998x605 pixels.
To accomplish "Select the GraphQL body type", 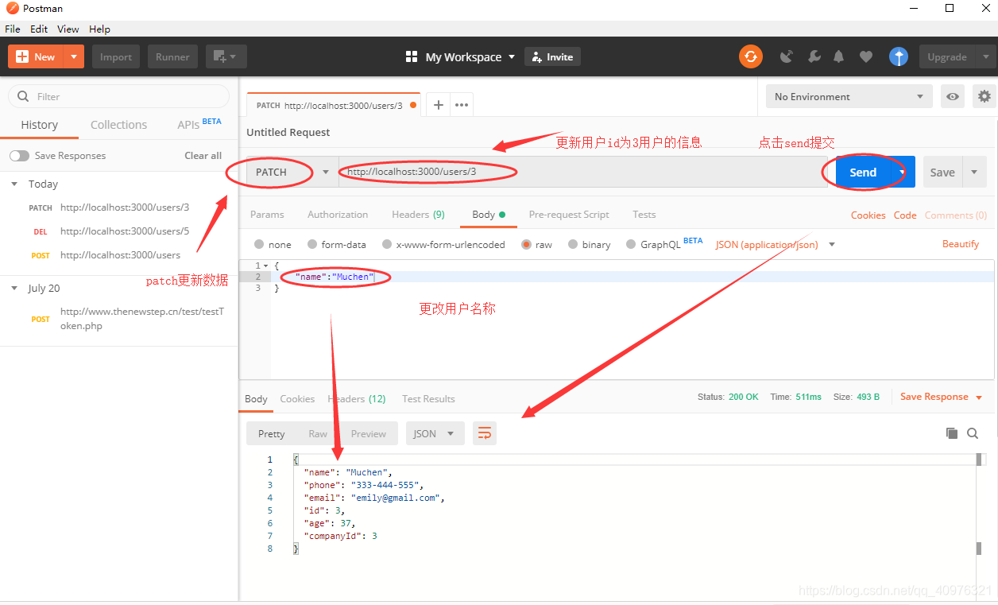I will point(631,245).
